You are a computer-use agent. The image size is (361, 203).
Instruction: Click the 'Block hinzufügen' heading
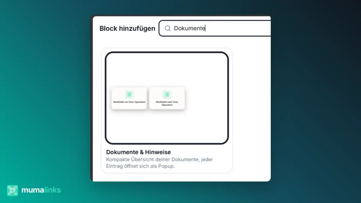click(x=128, y=29)
